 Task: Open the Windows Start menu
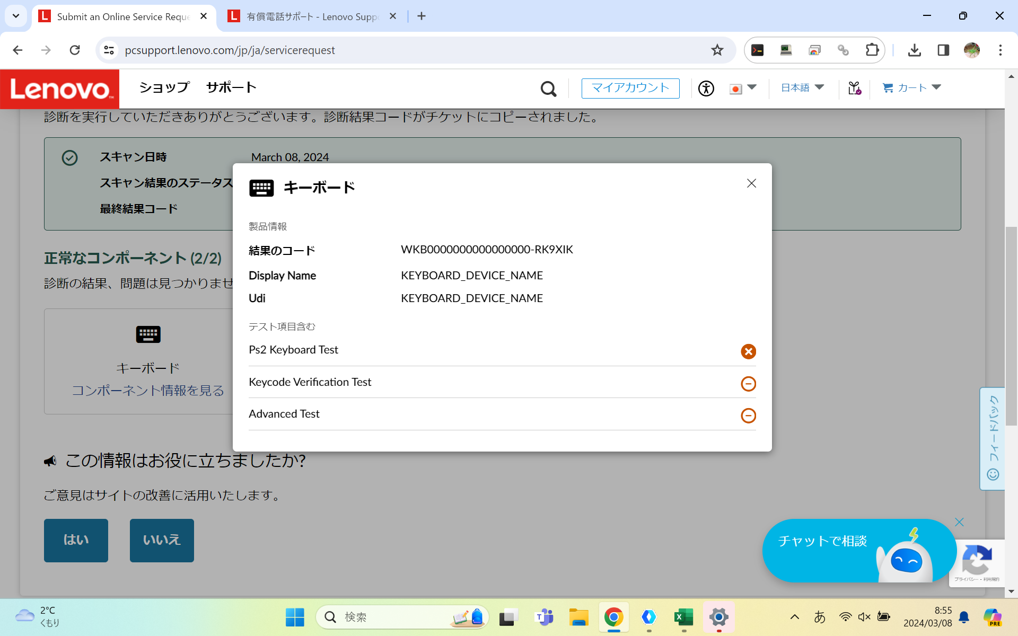[x=295, y=617]
